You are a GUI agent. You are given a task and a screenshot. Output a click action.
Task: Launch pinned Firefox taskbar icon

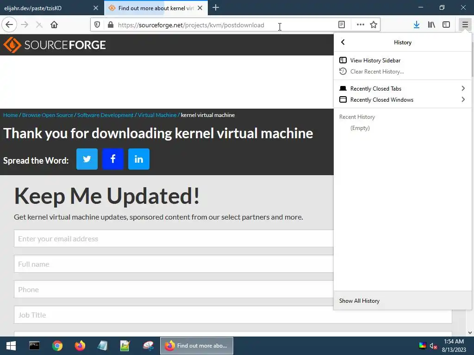point(80,346)
